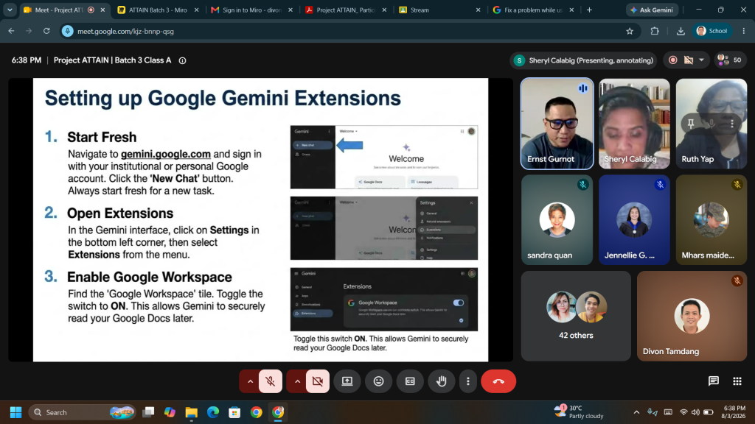
Task: Click Mhars maide participant tile
Action: [711, 219]
